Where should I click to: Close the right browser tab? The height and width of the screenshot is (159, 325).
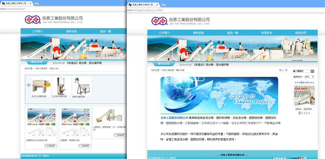tap(157, 5)
